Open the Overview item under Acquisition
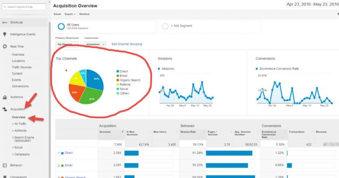339x178 pixels. point(19,118)
